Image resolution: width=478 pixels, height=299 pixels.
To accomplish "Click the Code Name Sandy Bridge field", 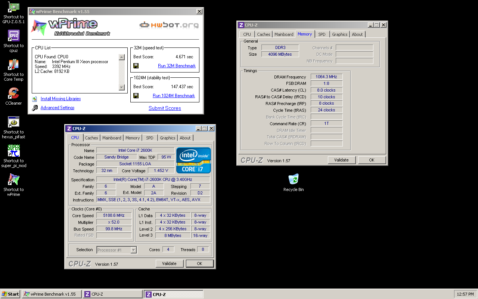I will click(117, 157).
